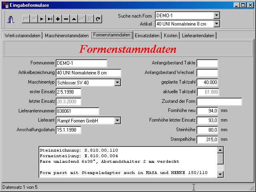This screenshot has height=192, width=256.
Task: Delete current record with minus button
Action: pos(66,19)
